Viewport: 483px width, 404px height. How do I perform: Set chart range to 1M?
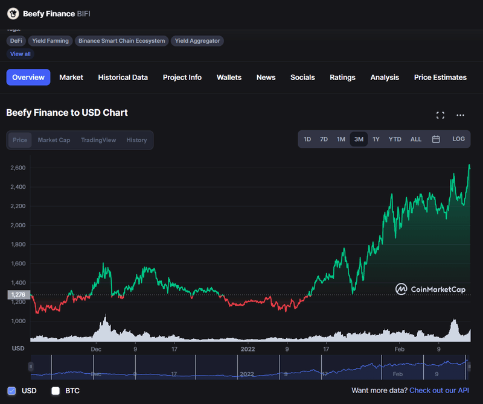[341, 139]
